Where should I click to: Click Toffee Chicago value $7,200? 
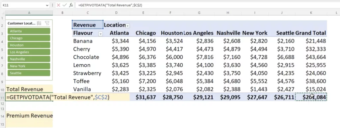[x=147, y=81]
